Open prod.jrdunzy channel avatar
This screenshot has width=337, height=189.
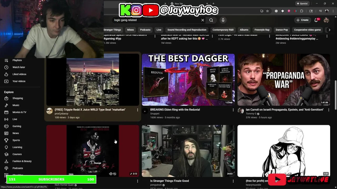point(49,111)
